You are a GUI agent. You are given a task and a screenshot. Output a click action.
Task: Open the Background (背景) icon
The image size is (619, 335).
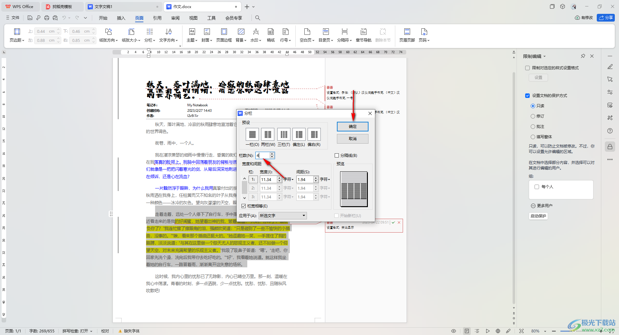tap(241, 32)
